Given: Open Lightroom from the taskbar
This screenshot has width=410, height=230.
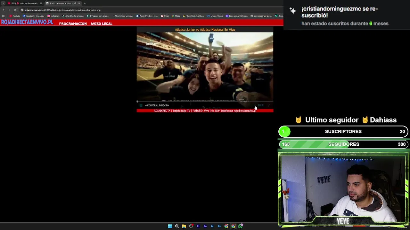Looking at the screenshot, I should (x=212, y=226).
